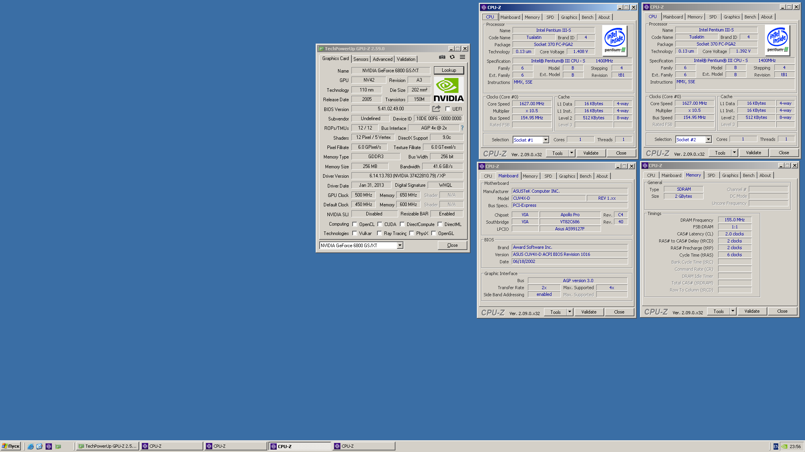
Task: Open NVIDIA tray icon near clock
Action: (x=784, y=447)
